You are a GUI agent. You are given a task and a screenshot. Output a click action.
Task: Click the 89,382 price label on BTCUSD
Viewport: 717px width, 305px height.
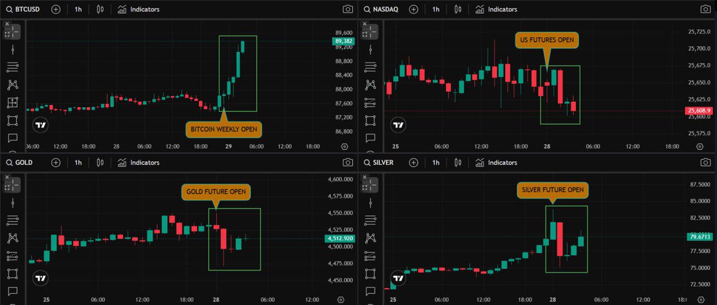tap(342, 41)
